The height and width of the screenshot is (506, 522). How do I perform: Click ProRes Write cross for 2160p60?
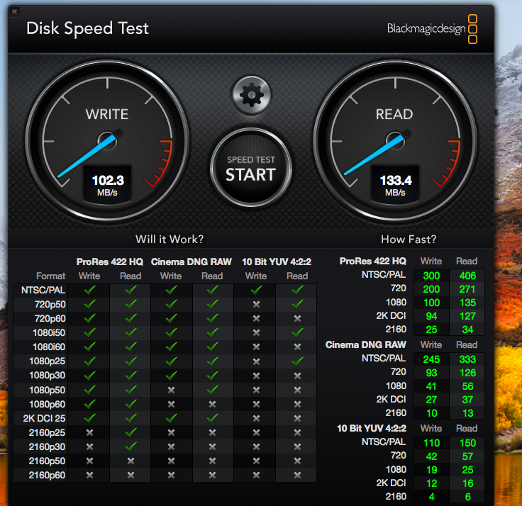coord(89,475)
